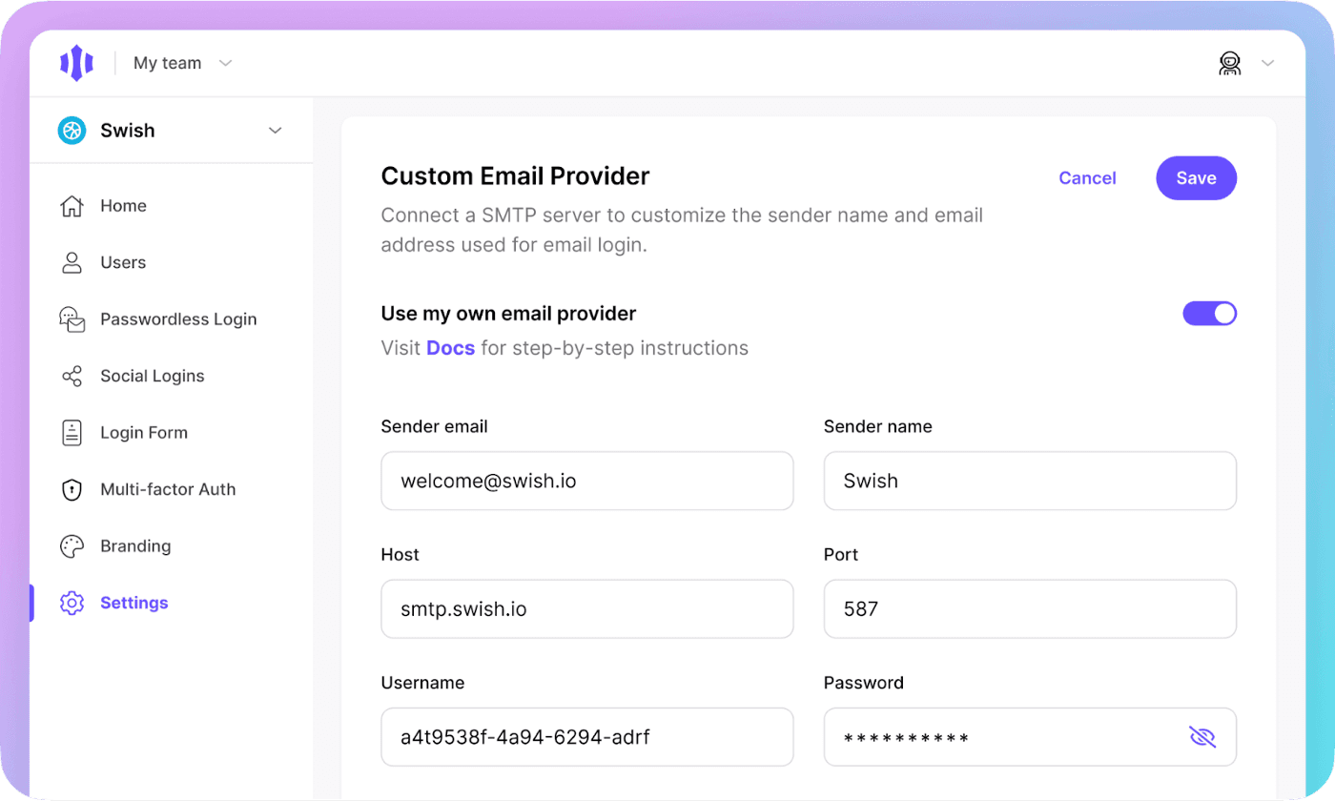Open the astronaut avatar account menu
1335x801 pixels.
(x=1230, y=63)
